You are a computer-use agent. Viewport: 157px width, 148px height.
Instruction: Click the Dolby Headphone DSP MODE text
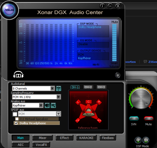tap(90, 27)
